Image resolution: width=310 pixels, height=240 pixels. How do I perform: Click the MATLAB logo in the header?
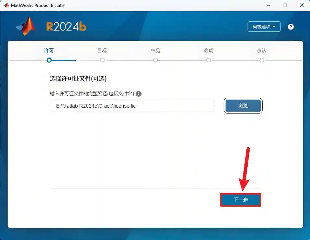26,26
